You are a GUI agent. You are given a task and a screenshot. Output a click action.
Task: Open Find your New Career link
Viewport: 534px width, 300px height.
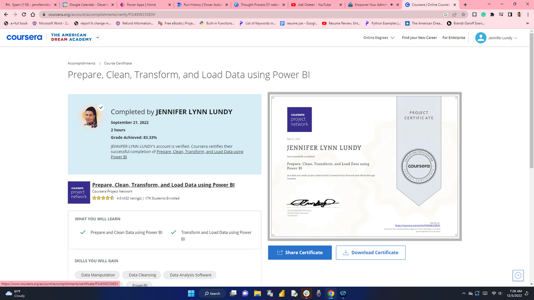pos(419,38)
